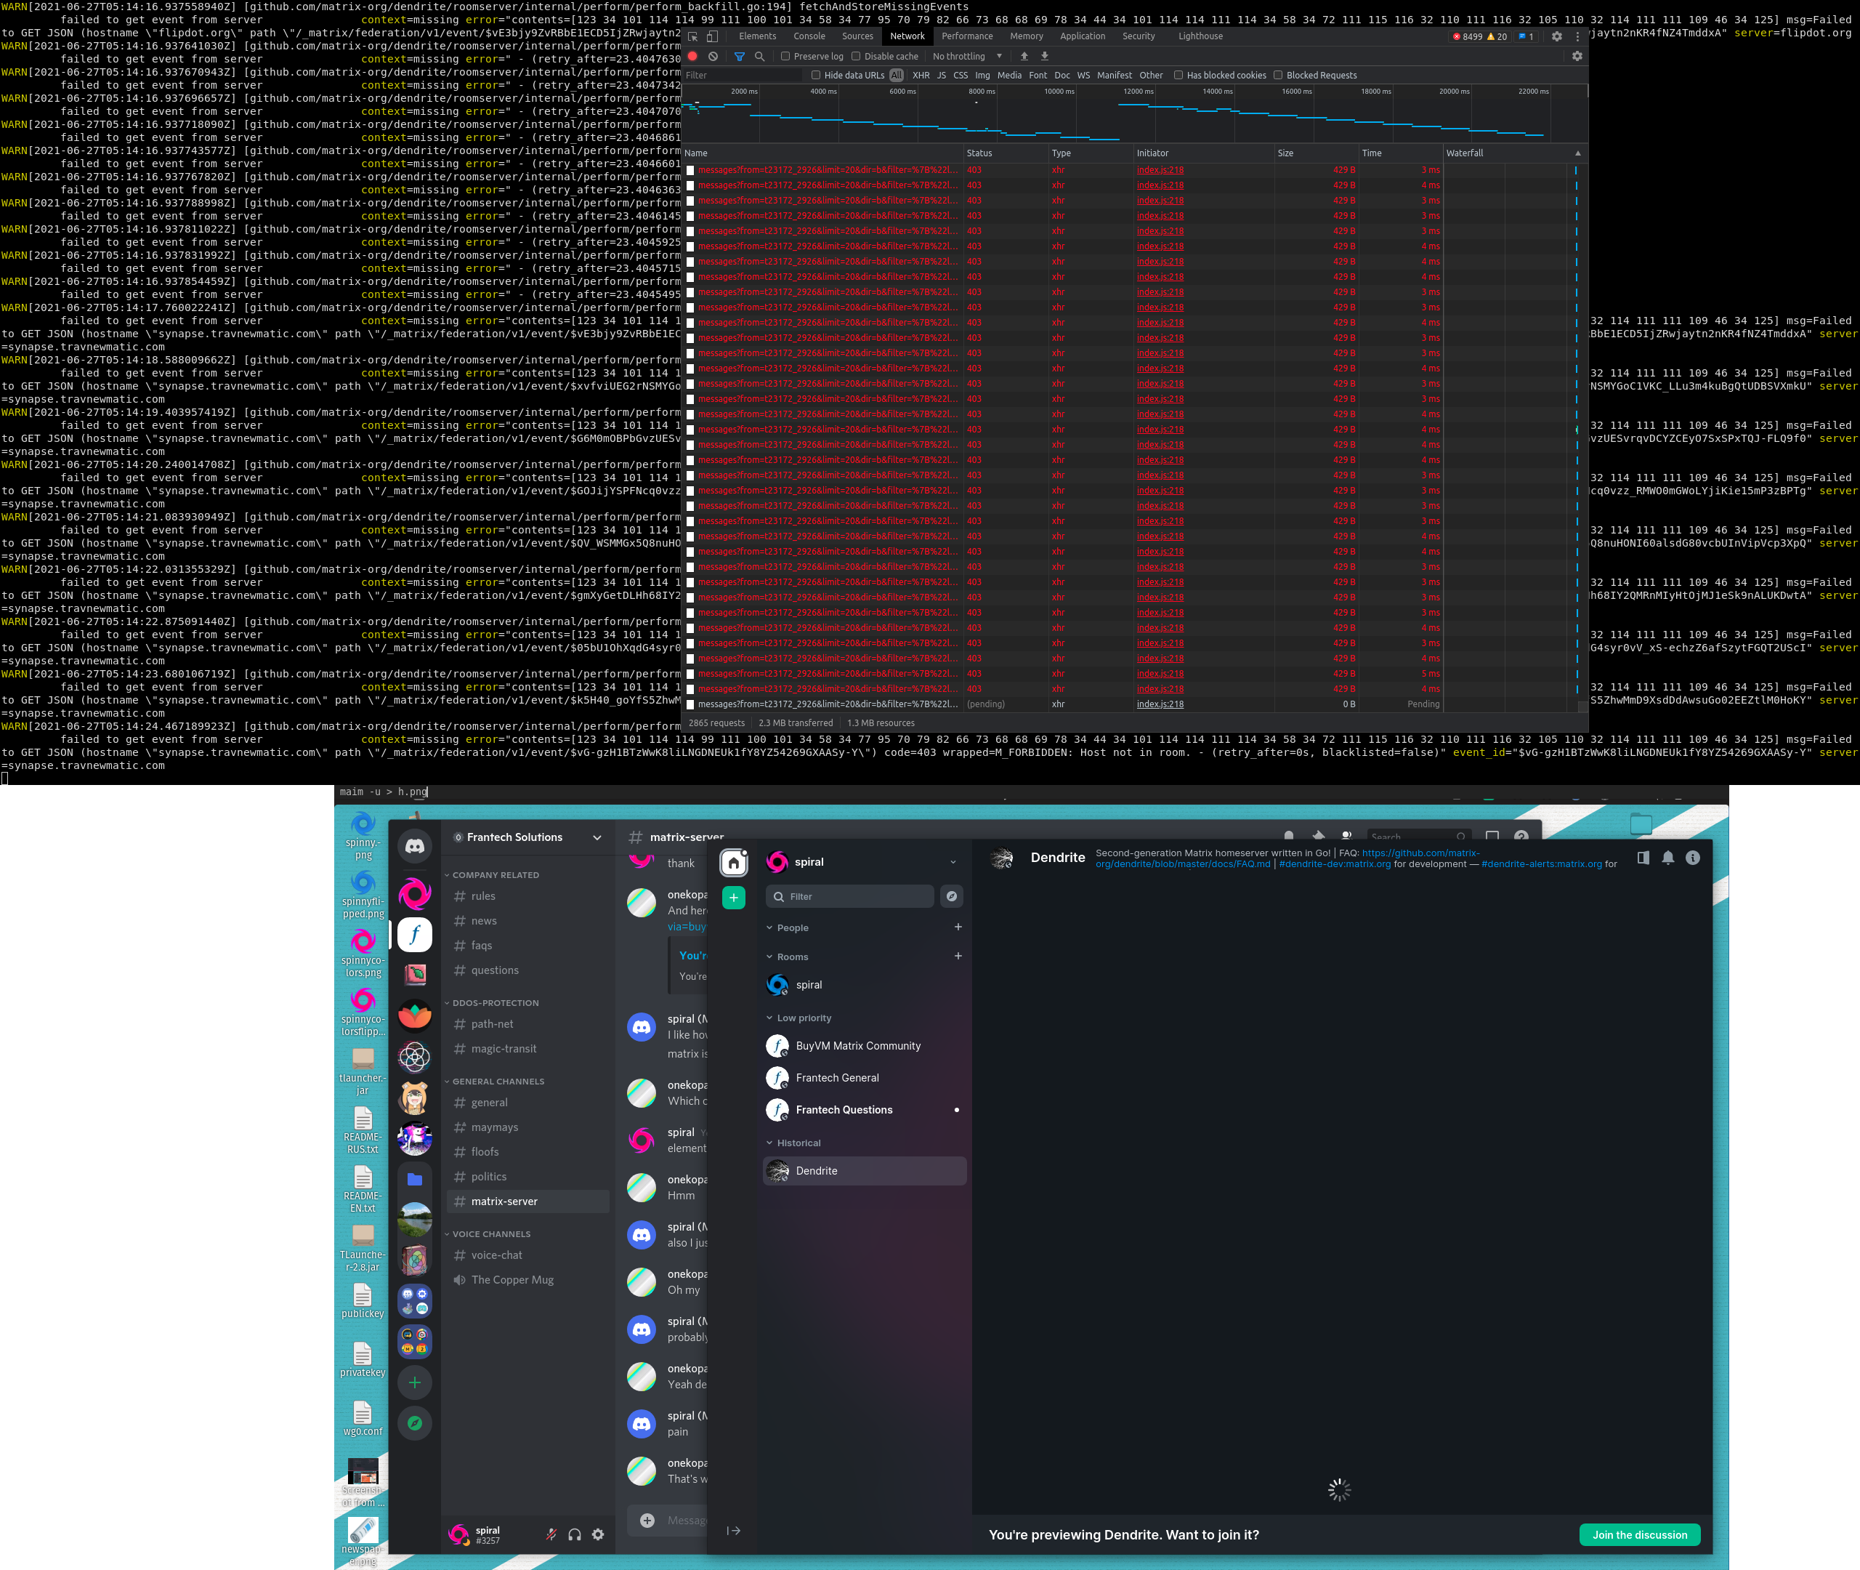Switch to the Sources tab
Screen dimensions: 1860x1570
857,36
